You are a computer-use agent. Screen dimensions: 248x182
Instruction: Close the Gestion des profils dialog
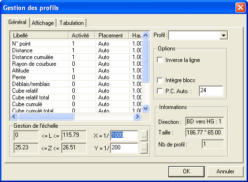click(240, 8)
